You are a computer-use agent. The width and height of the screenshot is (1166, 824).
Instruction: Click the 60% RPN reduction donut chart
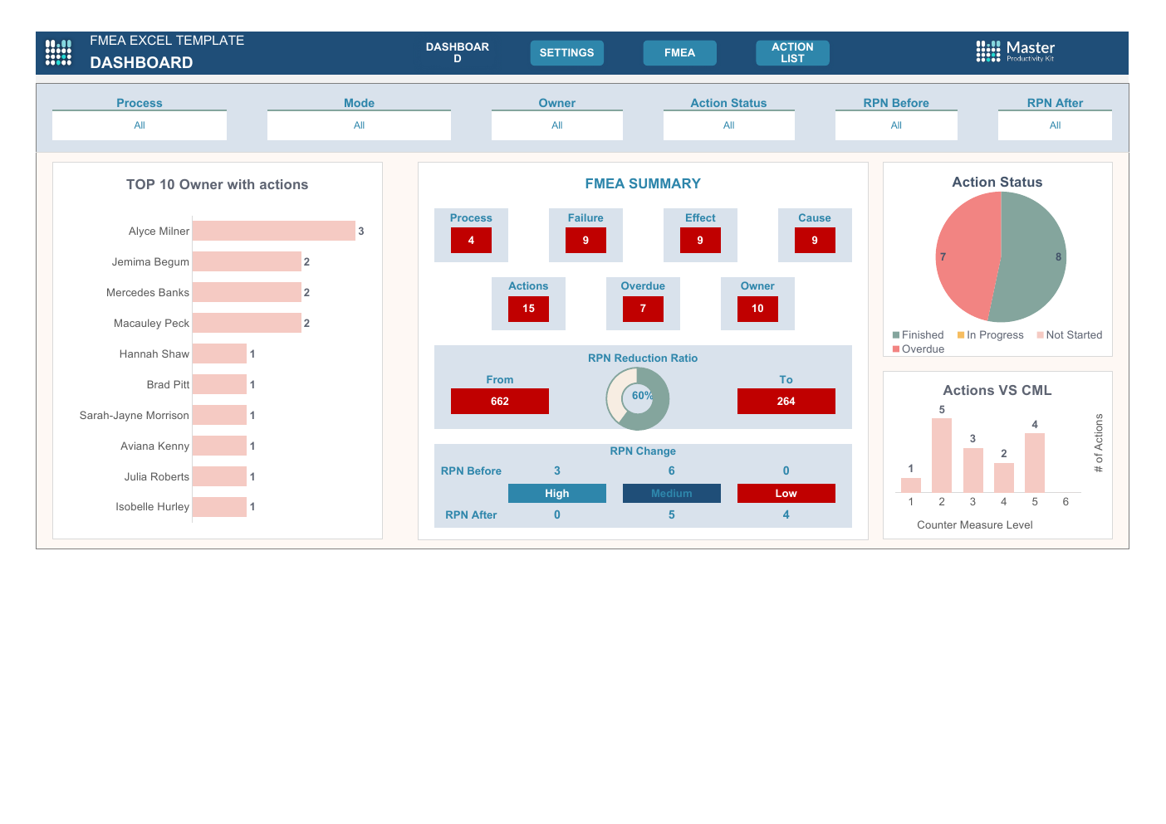638,398
